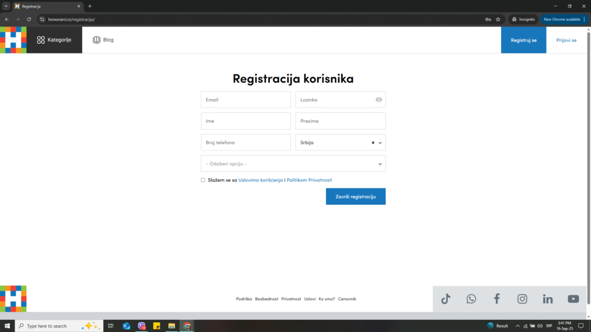
Task: Click the 'Prijavi se' link
Action: 566,40
